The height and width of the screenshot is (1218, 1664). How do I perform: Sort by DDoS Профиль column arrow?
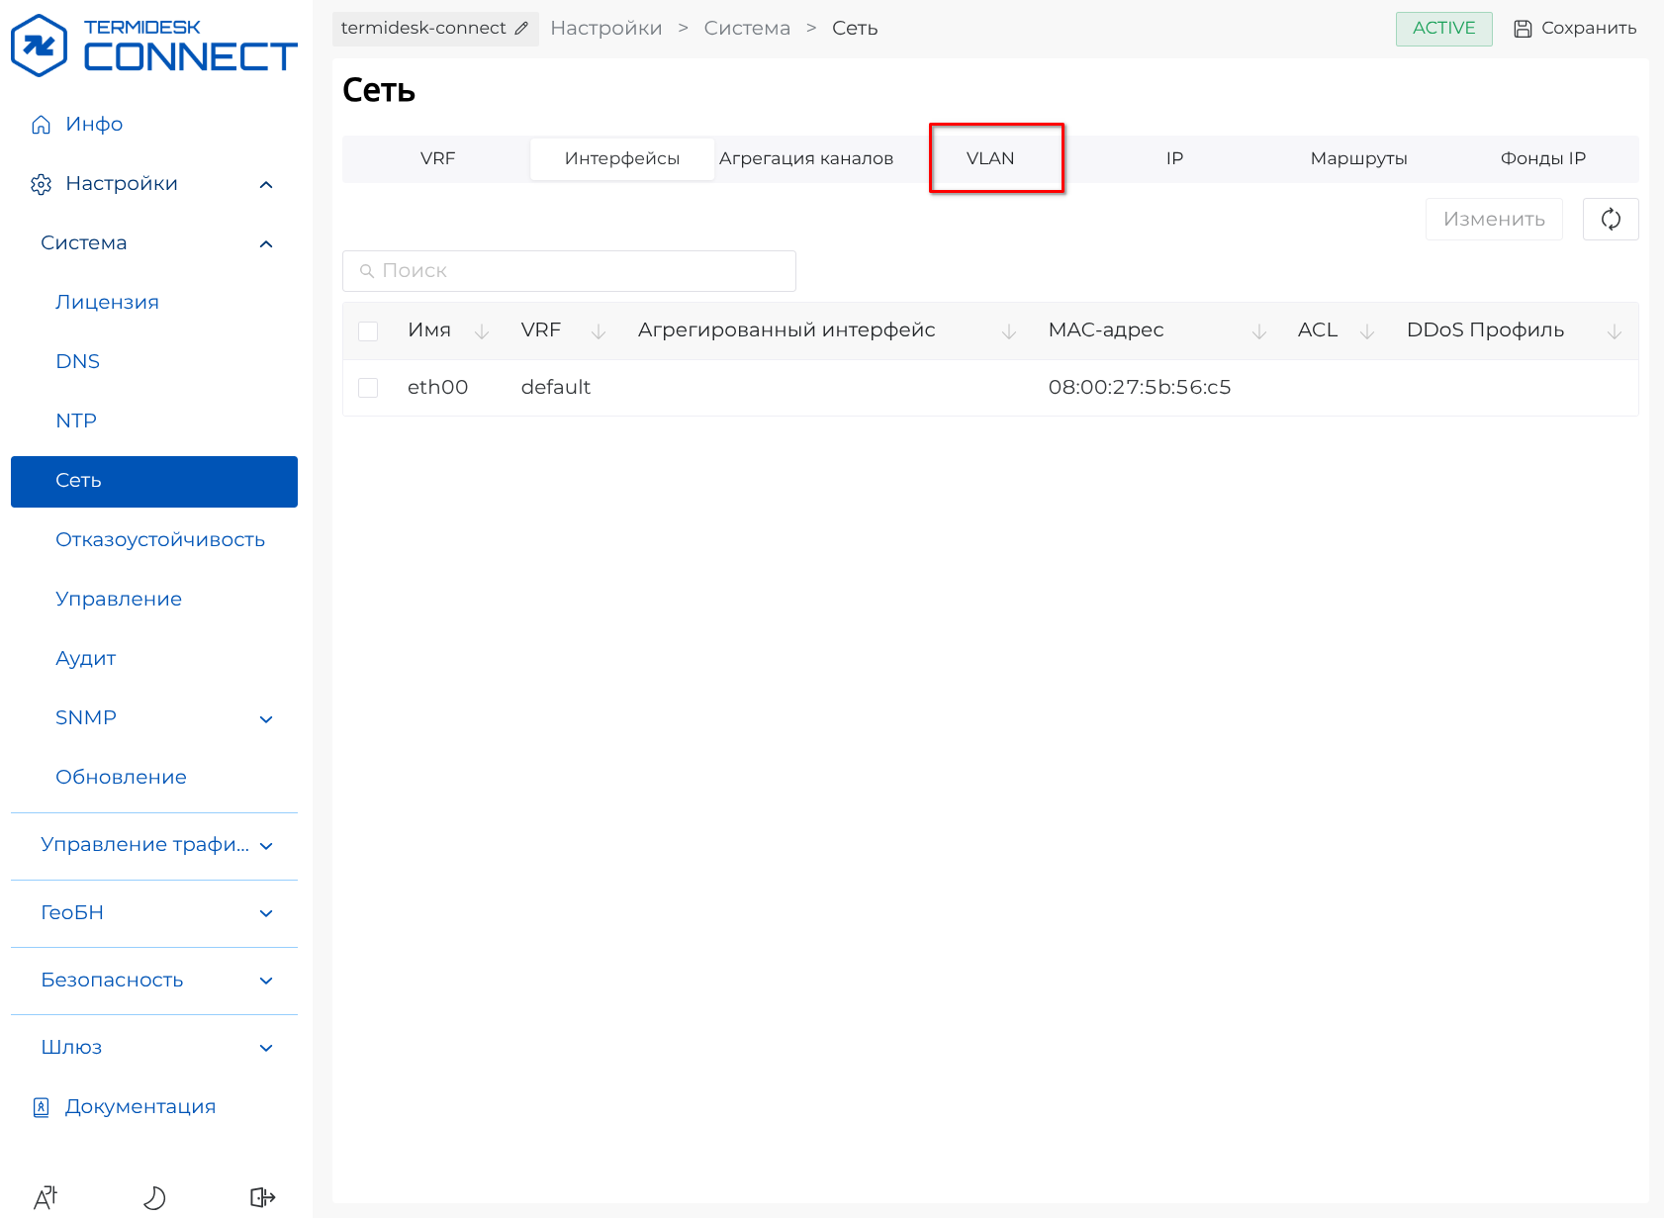(1614, 331)
